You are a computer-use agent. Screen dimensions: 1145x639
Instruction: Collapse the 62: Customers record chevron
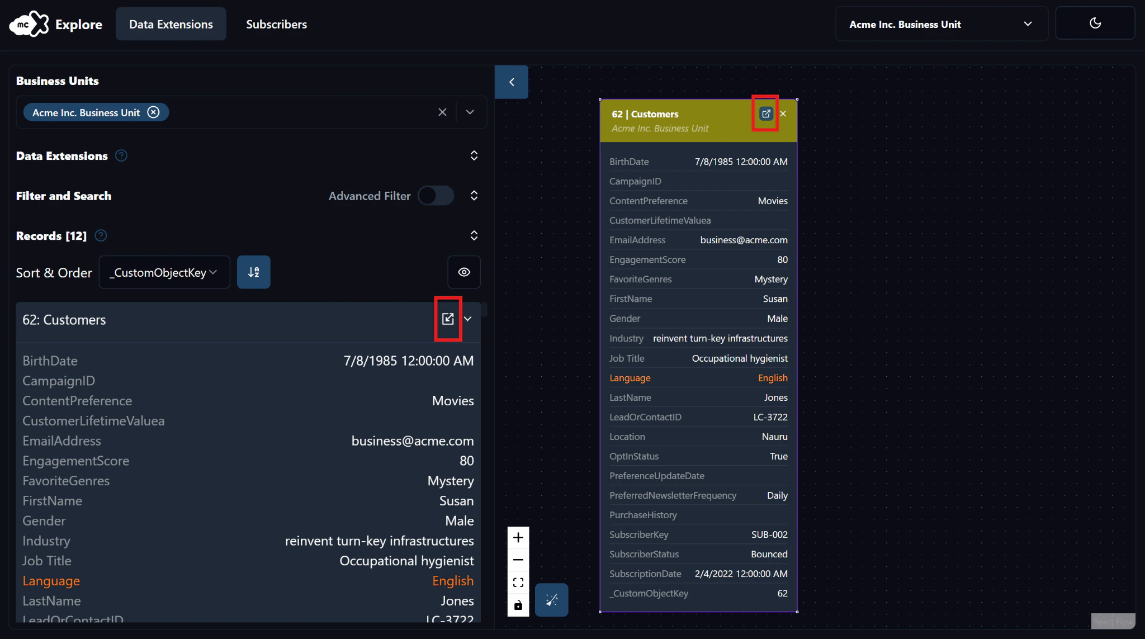coord(468,319)
